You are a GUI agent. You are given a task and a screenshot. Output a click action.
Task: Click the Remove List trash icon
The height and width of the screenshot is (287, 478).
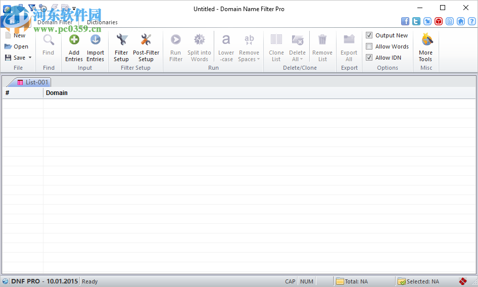[322, 39]
